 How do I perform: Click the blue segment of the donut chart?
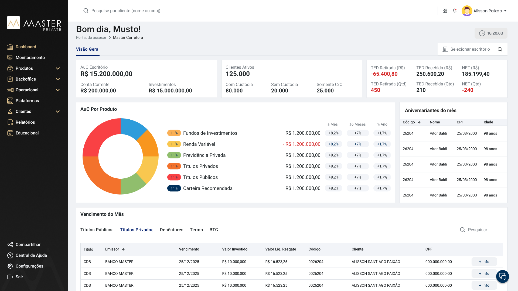[132, 127]
